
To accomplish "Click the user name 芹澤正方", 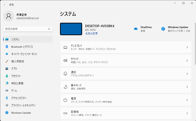I will (22, 15).
